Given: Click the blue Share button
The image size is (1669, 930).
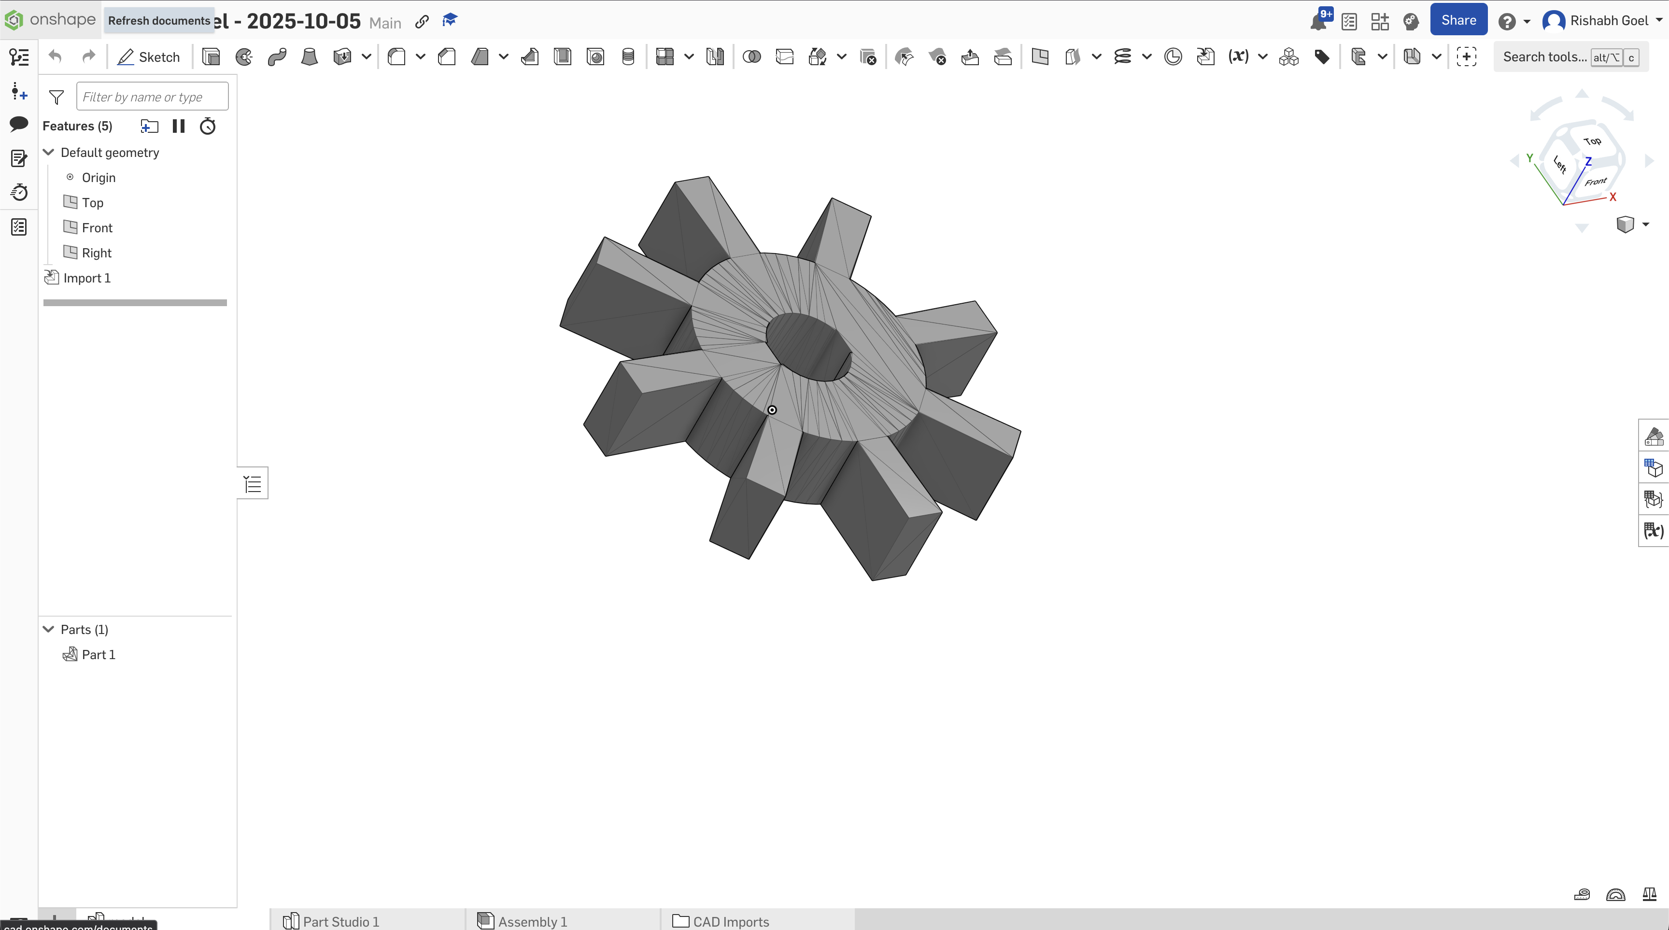Looking at the screenshot, I should click(x=1458, y=20).
